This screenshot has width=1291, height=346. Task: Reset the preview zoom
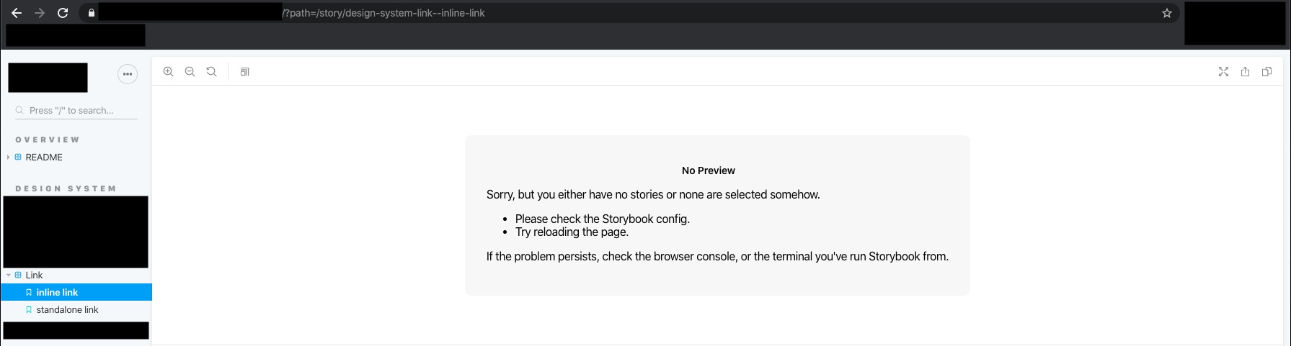coord(212,72)
